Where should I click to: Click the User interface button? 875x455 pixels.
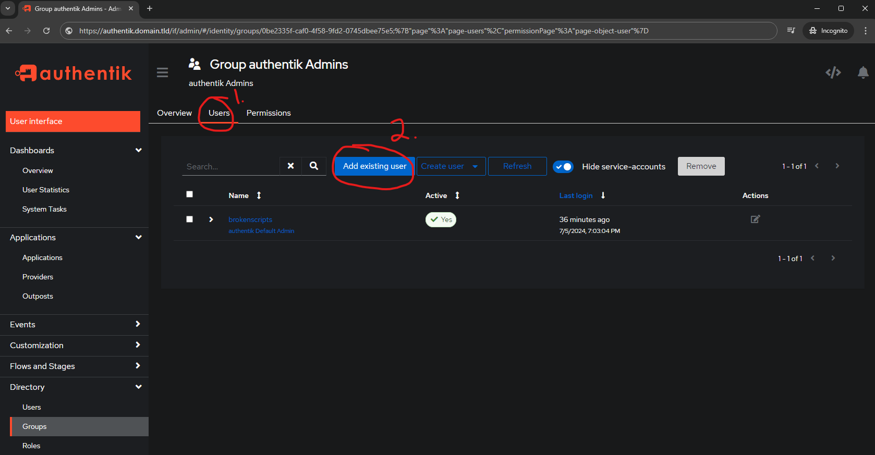click(x=73, y=121)
